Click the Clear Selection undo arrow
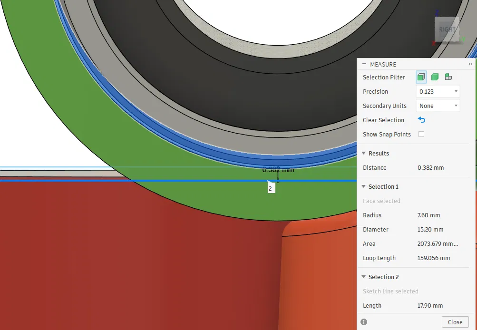The height and width of the screenshot is (330, 477). tap(421, 120)
